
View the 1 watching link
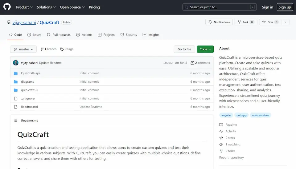pos(230,144)
